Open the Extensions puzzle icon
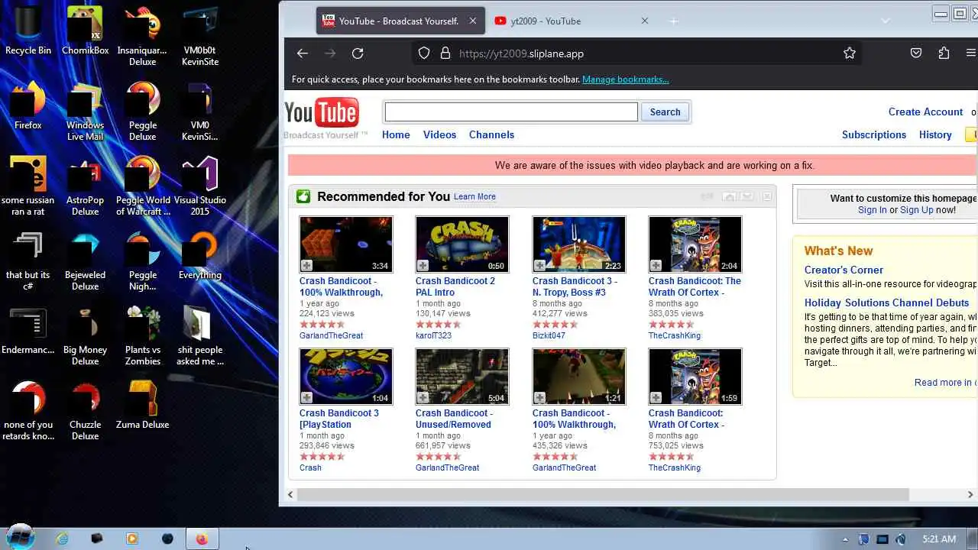The width and height of the screenshot is (978, 550). pos(944,53)
